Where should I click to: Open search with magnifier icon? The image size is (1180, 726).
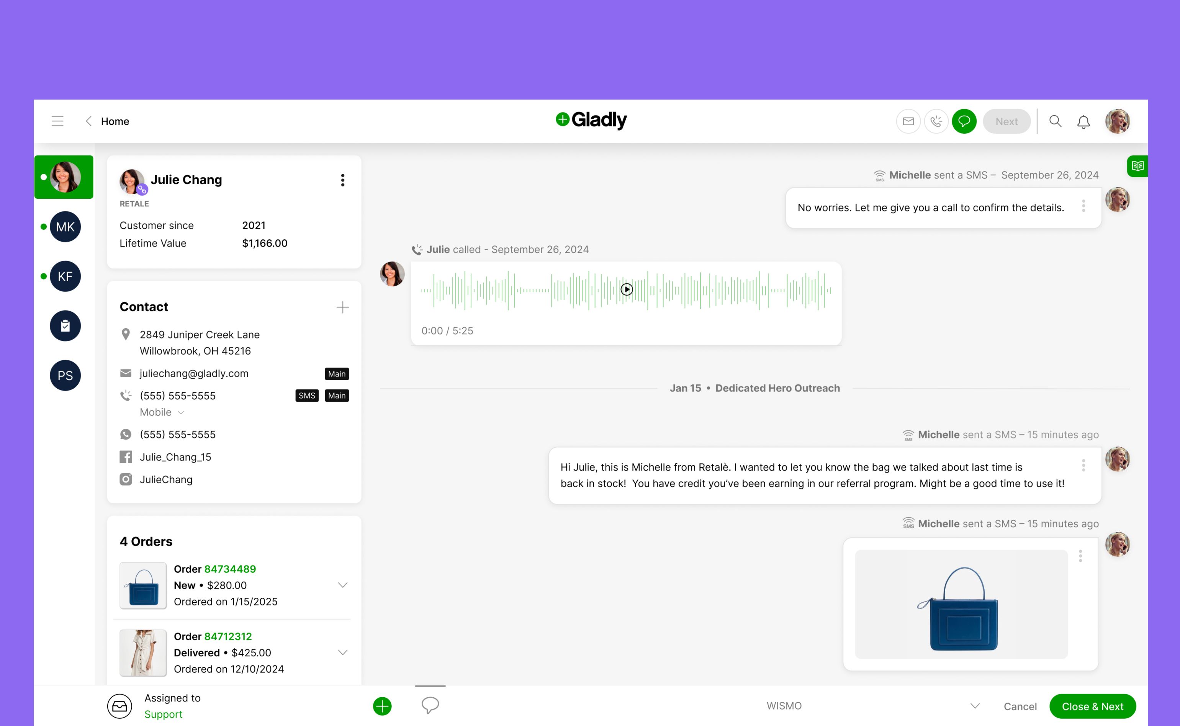1055,121
